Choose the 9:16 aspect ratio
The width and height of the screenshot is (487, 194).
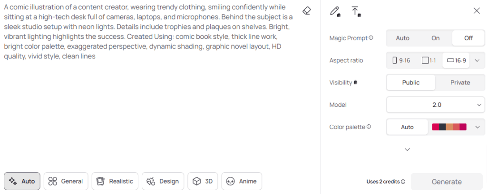click(x=401, y=60)
